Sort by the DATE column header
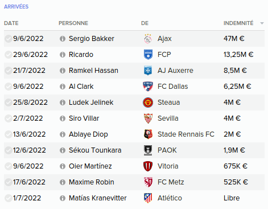268x209 pixels. click(11, 23)
